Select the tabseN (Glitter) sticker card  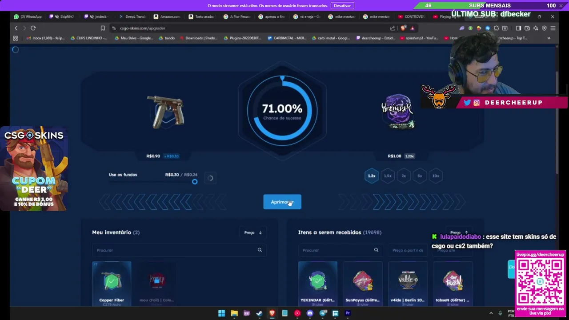pos(453,284)
